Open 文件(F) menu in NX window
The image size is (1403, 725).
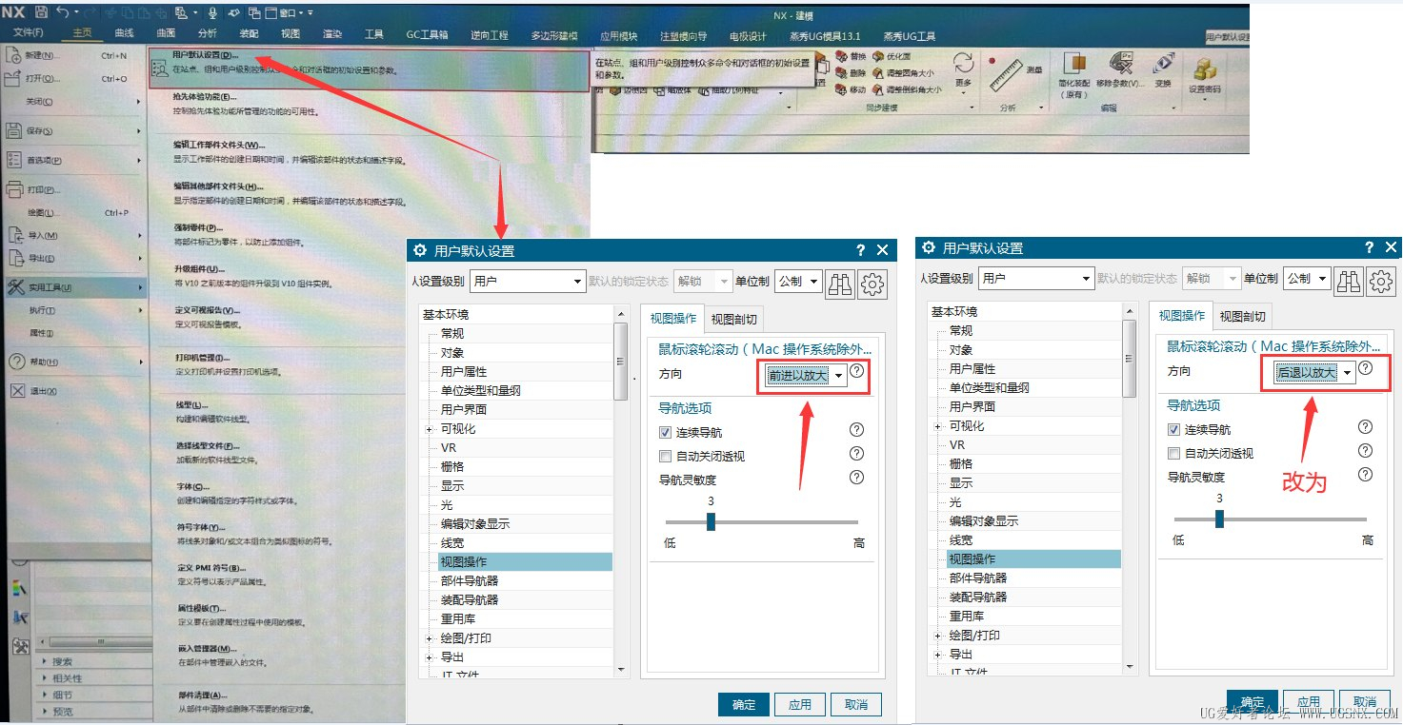(x=28, y=33)
